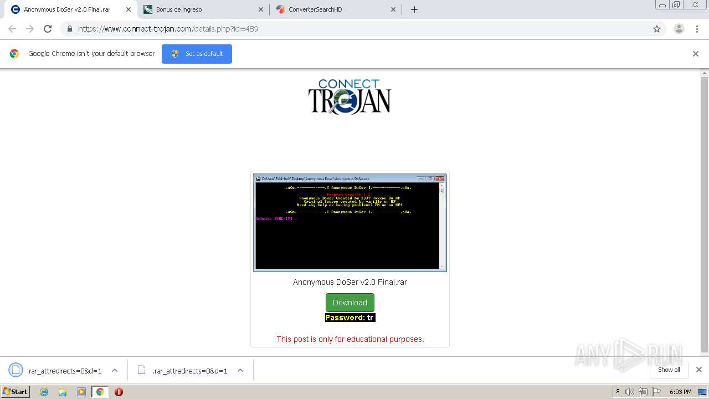Viewport: 709px width, 399px height.
Task: Click Chrome icon on taskbar
Action: point(100,392)
